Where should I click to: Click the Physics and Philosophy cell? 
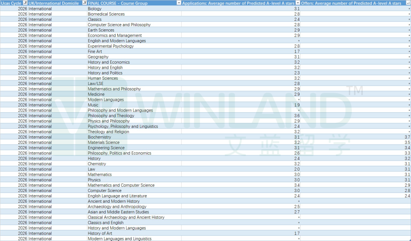(134, 121)
